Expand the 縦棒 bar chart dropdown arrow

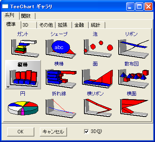pyautogui.click(x=8, y=87)
